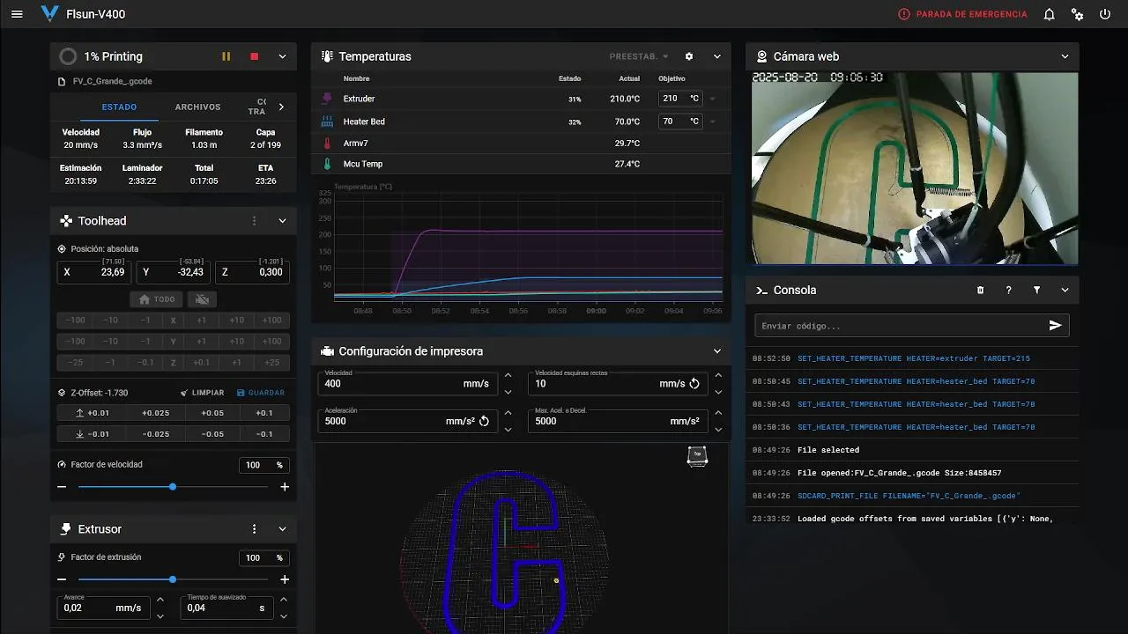
Task: Lower Z-offset by -0.05
Action: [x=211, y=434]
